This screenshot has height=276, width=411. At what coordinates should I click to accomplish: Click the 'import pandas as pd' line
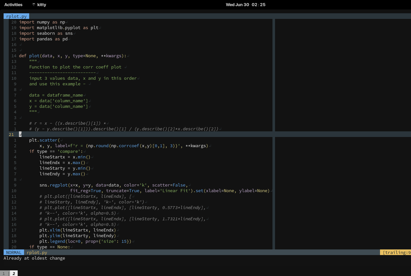pyautogui.click(x=43, y=39)
